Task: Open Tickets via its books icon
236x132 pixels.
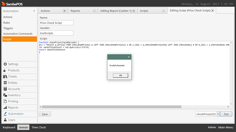Action: (x=5, y=77)
